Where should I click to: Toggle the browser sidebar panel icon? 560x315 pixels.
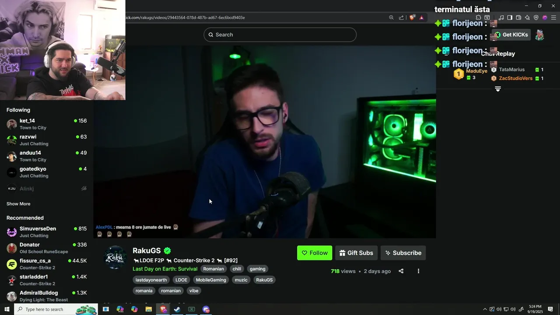tap(510, 17)
